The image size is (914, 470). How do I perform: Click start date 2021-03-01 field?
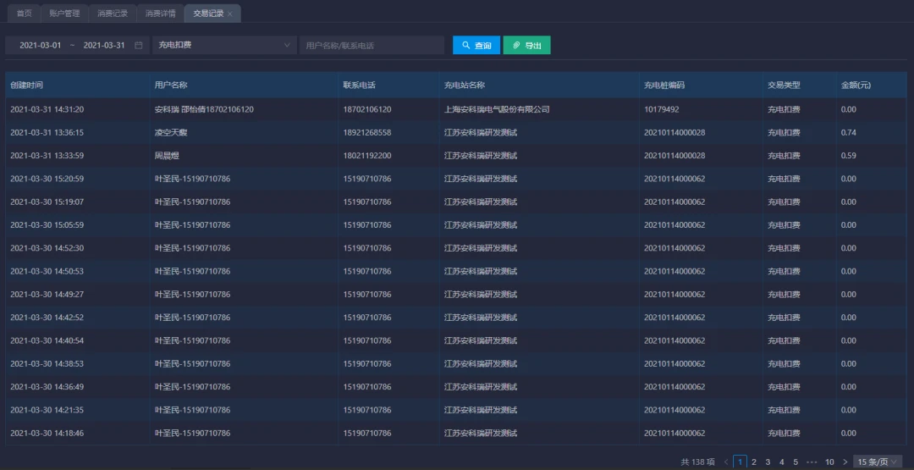[41, 46]
